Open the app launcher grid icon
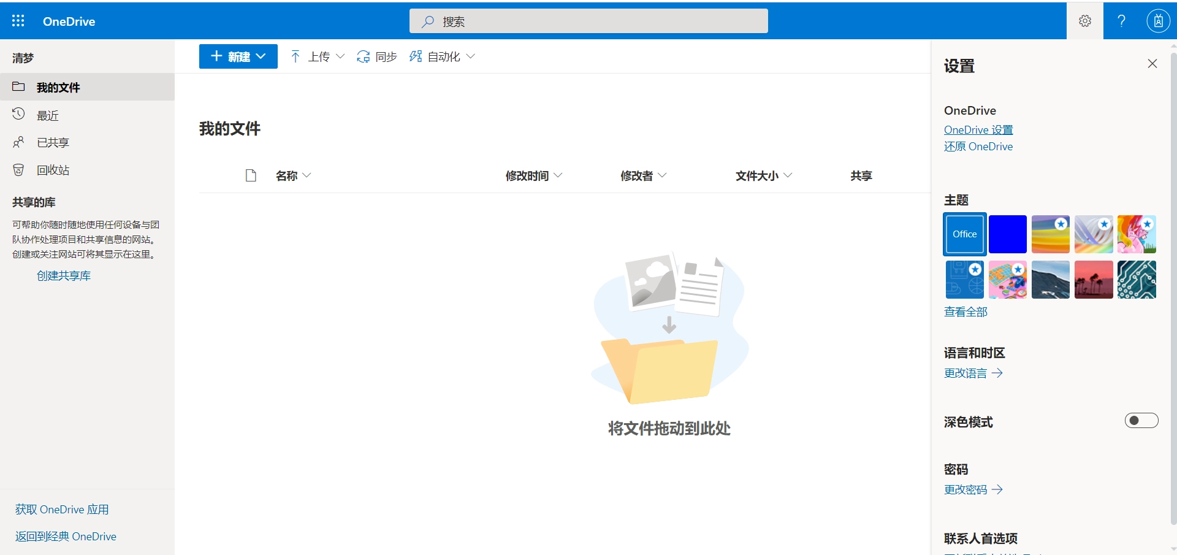 point(18,20)
